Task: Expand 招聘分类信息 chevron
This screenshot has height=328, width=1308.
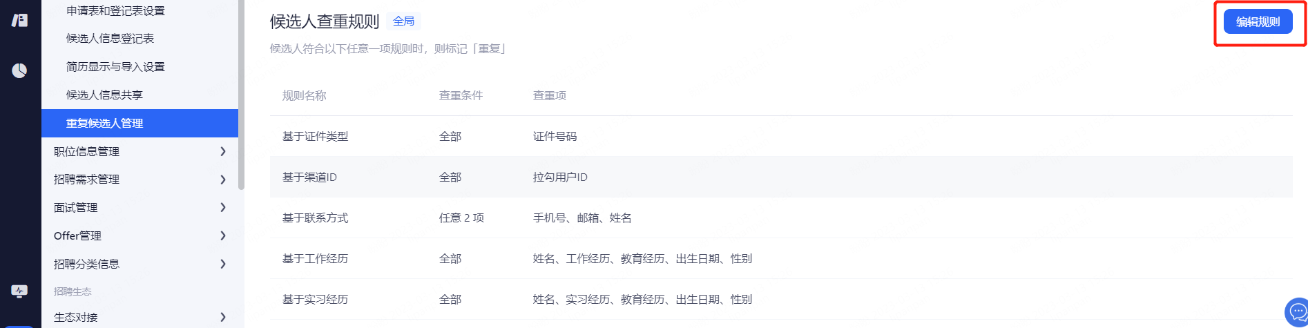Action: pos(222,264)
